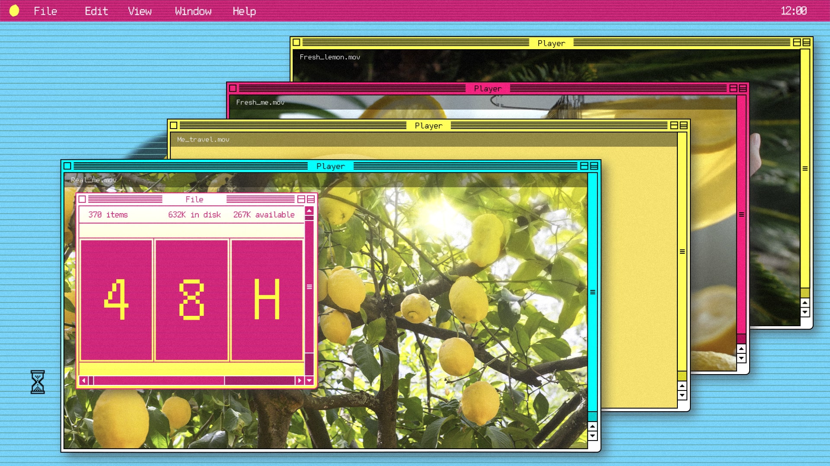Screen dimensions: 830x466
Task: Click scroll up arrow in File window
Action: pyautogui.click(x=309, y=211)
